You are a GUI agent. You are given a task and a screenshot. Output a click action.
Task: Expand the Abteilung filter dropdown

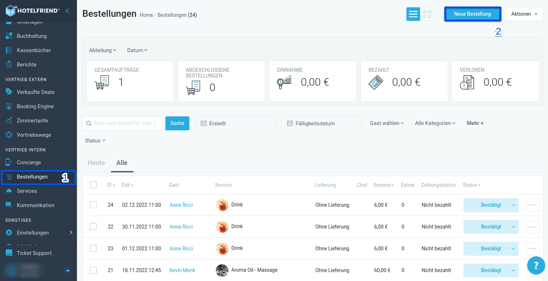click(x=102, y=50)
